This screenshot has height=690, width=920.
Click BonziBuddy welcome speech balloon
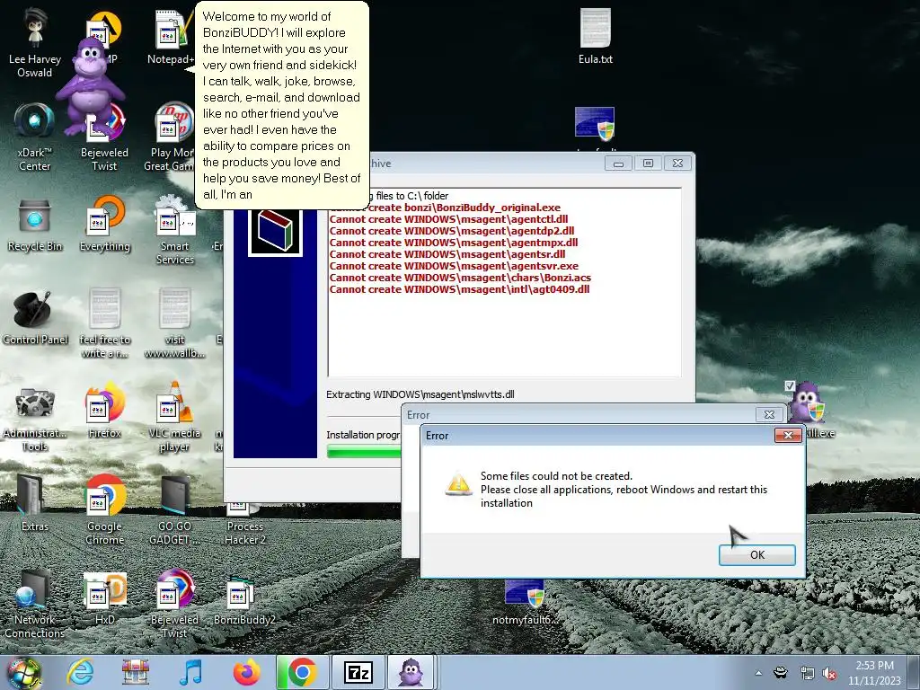[x=281, y=106]
